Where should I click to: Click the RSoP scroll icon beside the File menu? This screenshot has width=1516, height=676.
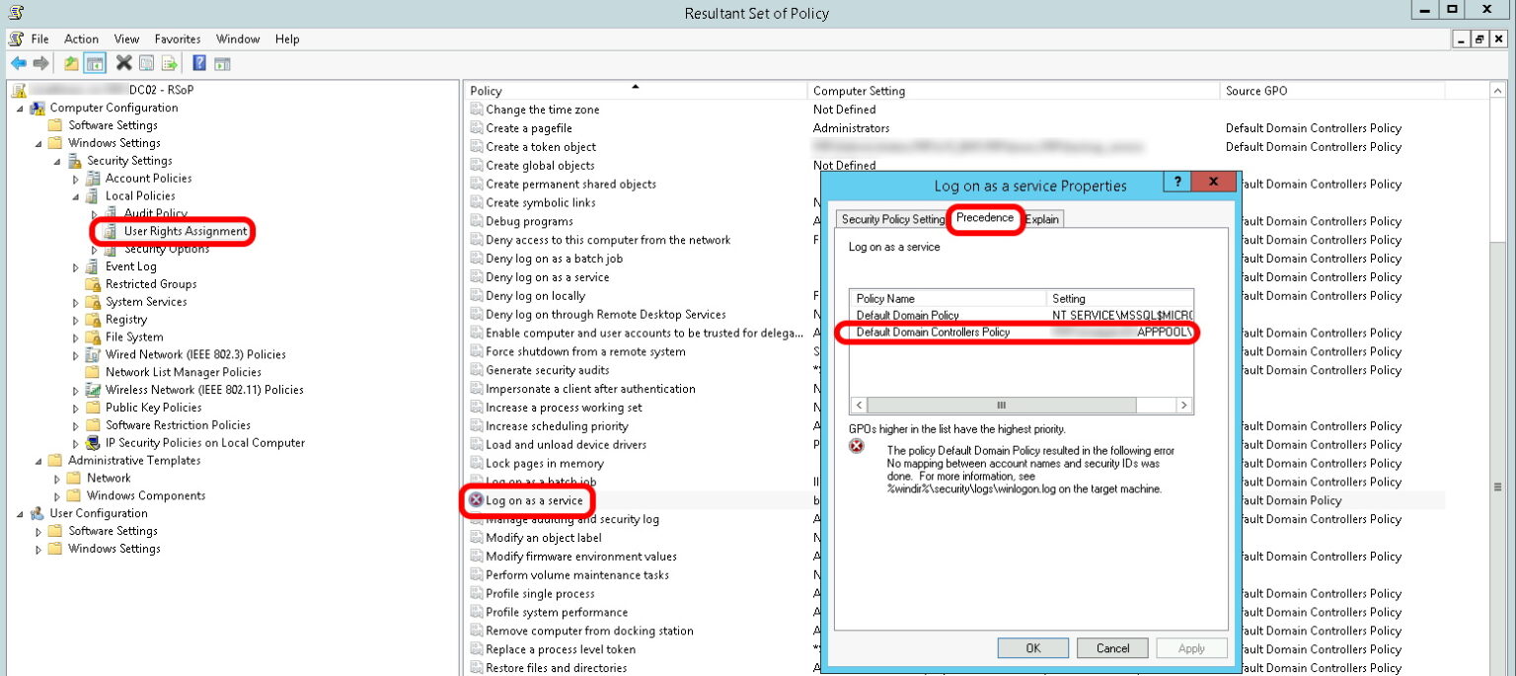pos(16,38)
